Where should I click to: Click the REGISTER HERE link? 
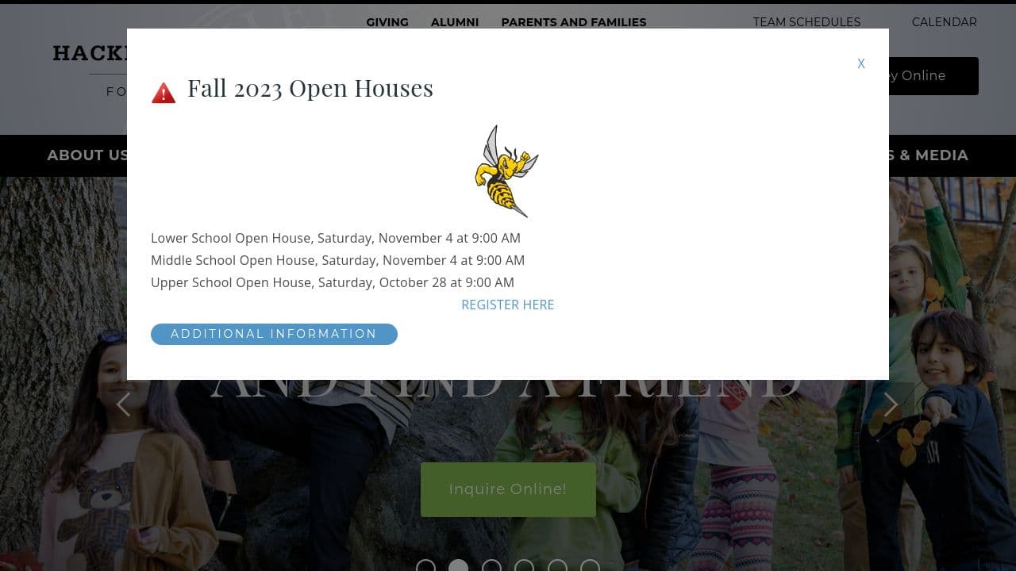507,305
